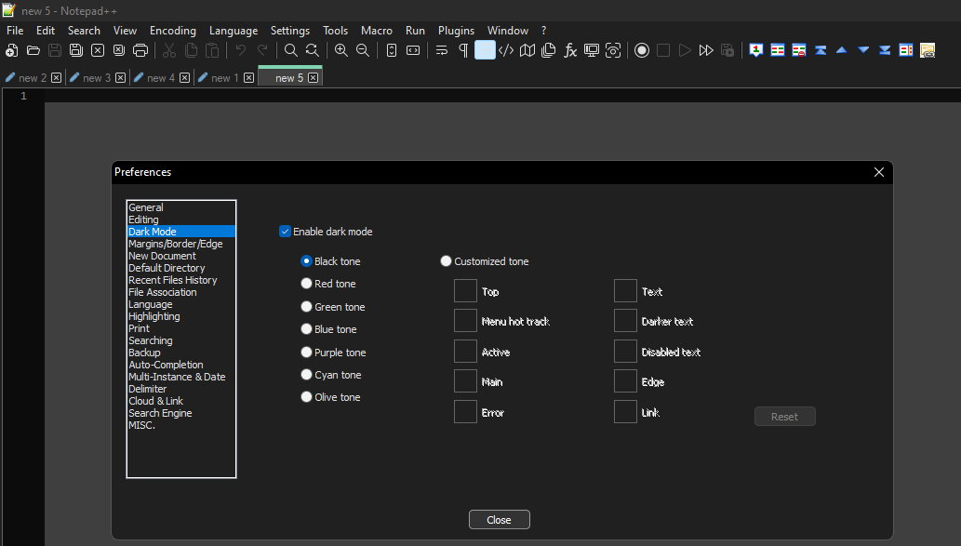Choose the Green tone radio button
This screenshot has width=961, height=546.
(306, 306)
